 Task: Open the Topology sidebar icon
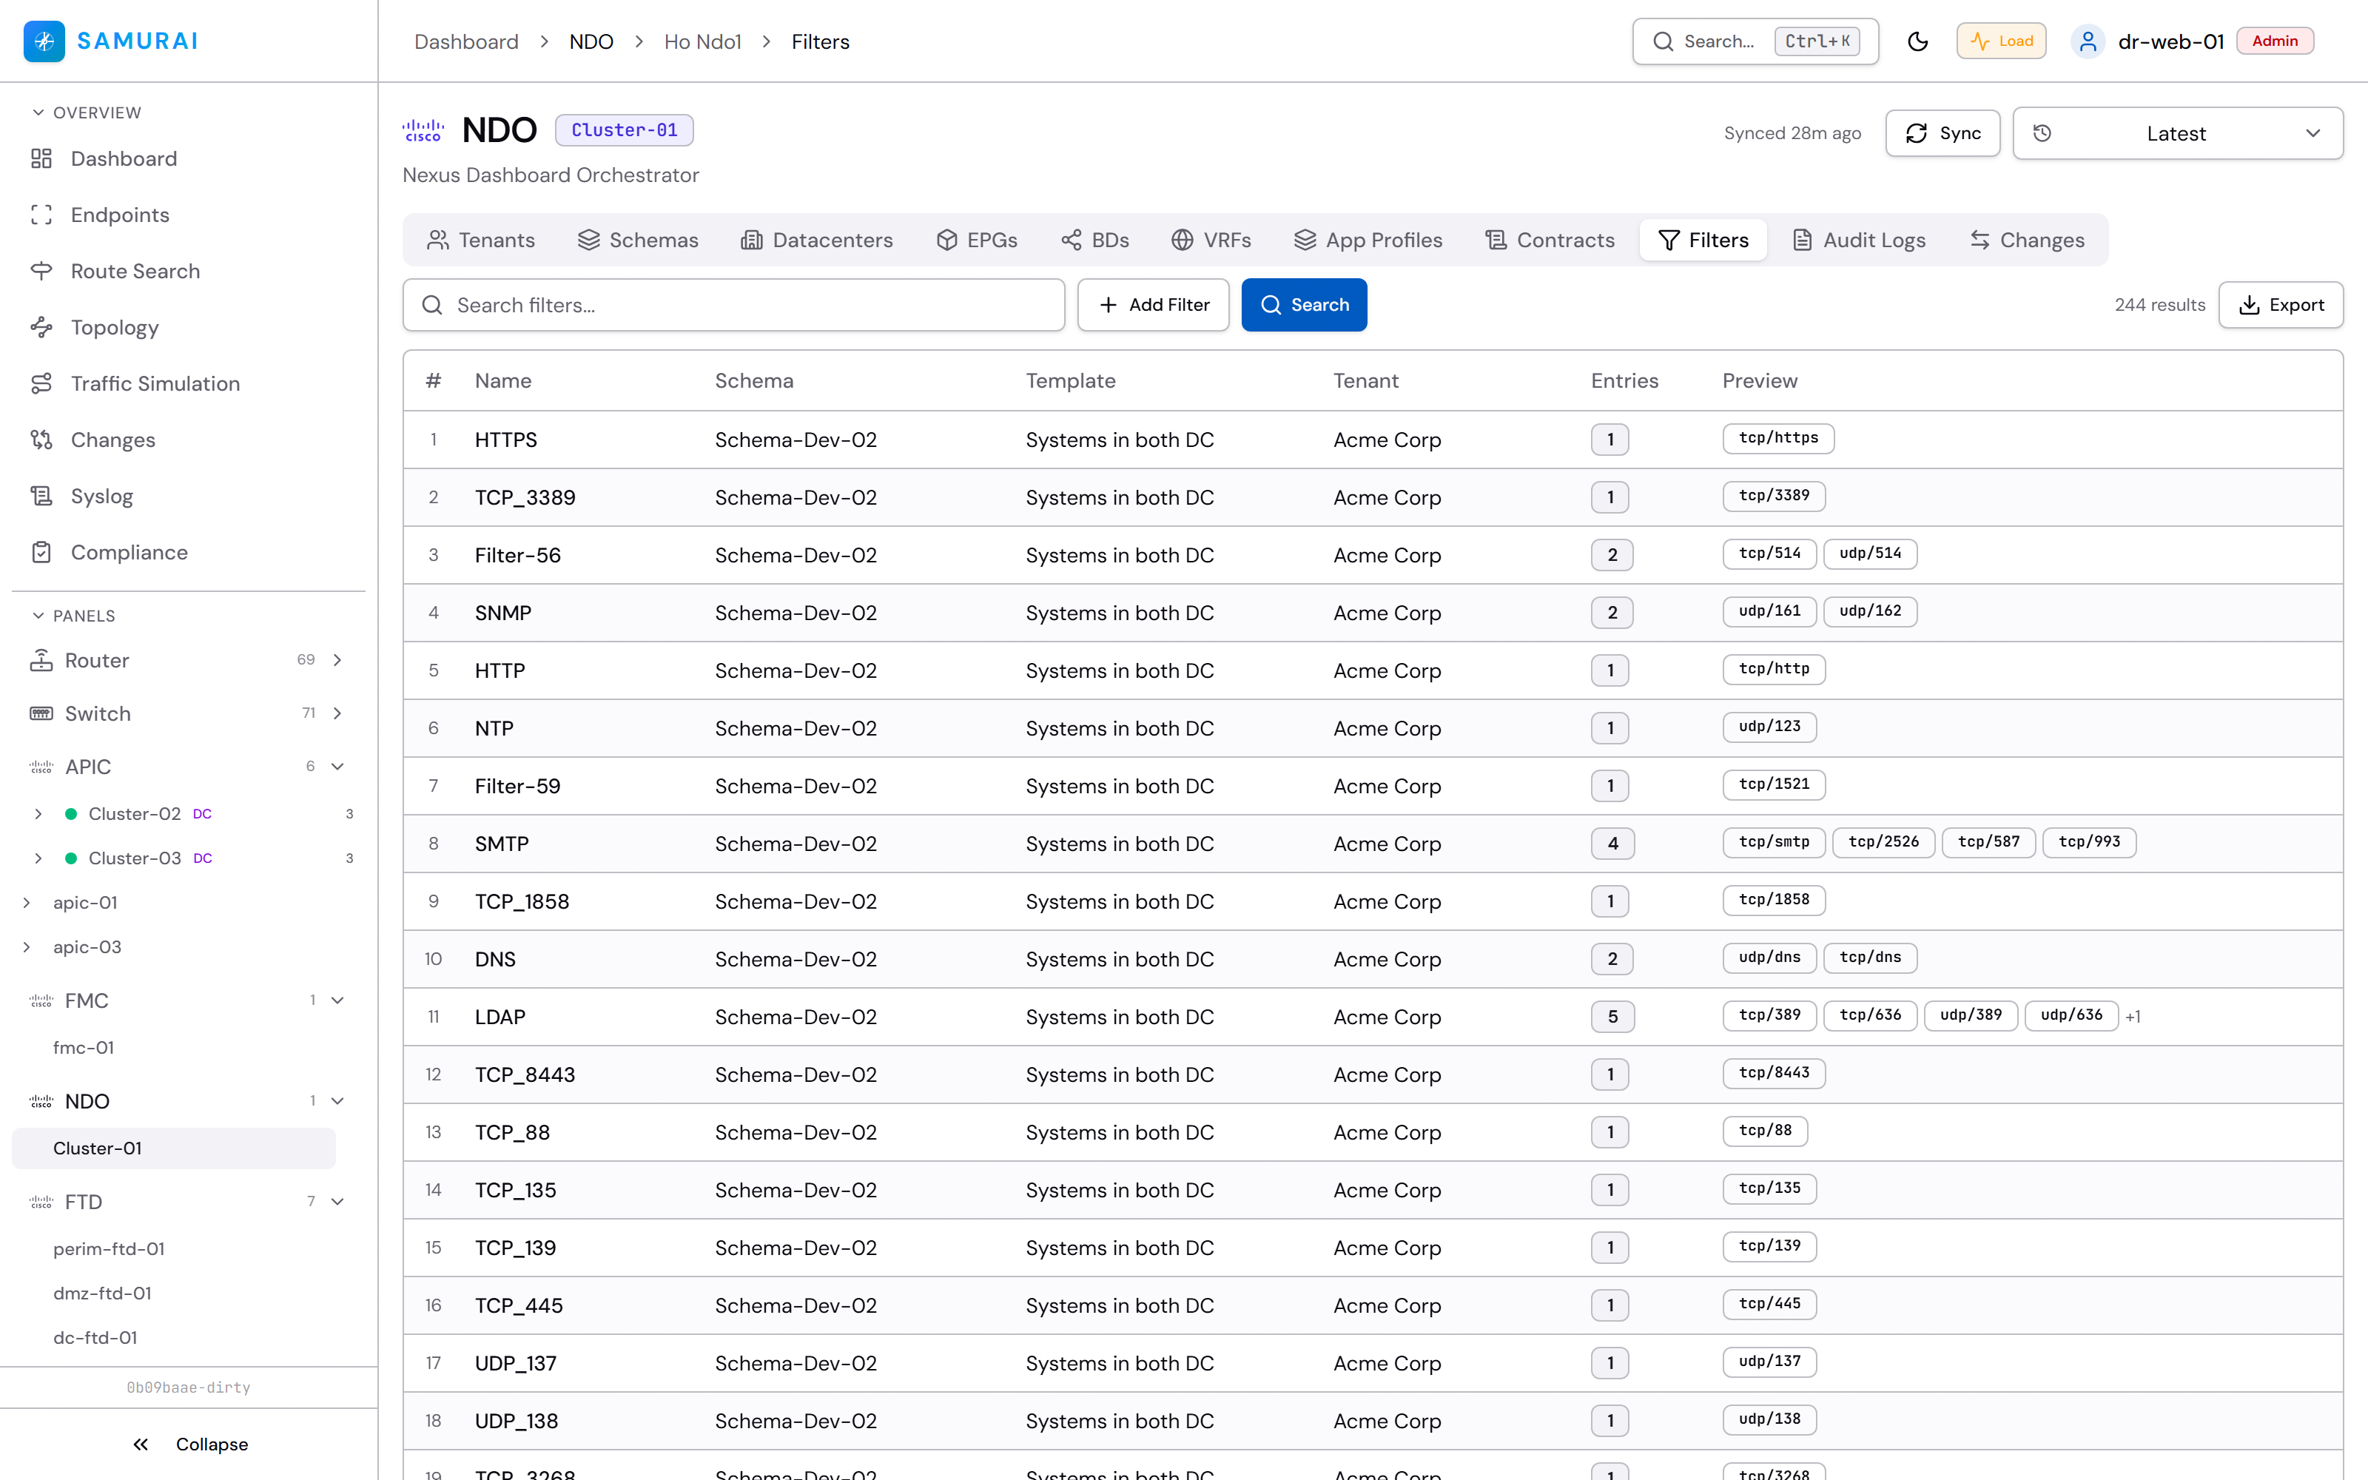[41, 327]
